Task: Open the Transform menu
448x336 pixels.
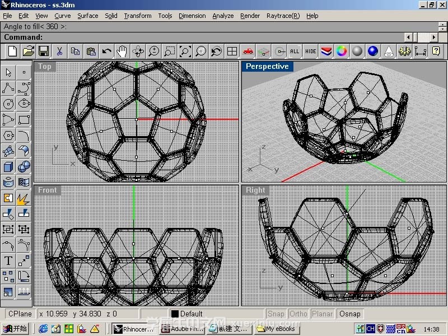Action: [138, 16]
